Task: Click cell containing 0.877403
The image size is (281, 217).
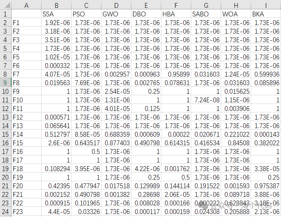Action: click(116, 143)
